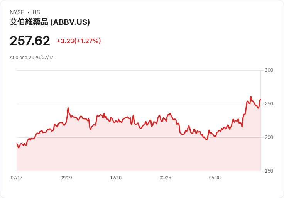
Task: Click the US market label
Action: tap(36, 12)
